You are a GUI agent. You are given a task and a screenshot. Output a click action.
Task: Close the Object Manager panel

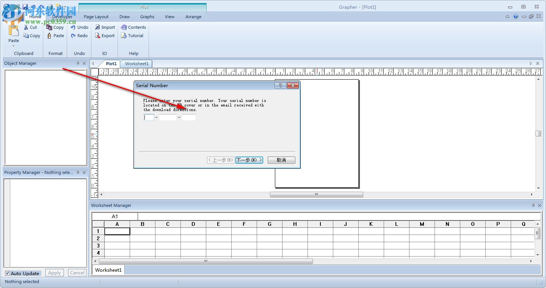(84, 63)
